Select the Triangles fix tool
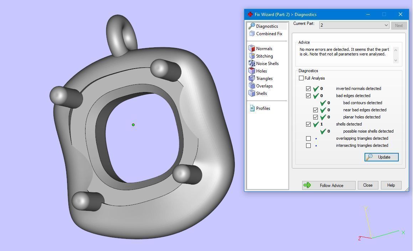 coord(261,79)
